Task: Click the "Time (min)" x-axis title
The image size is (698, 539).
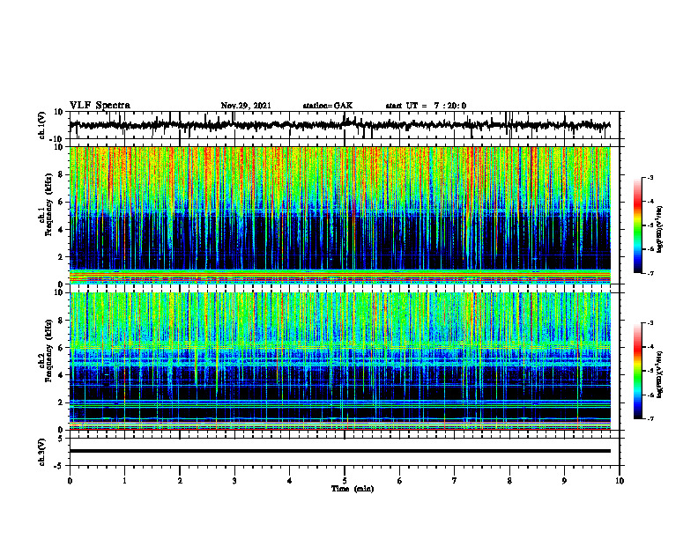Action: [353, 489]
